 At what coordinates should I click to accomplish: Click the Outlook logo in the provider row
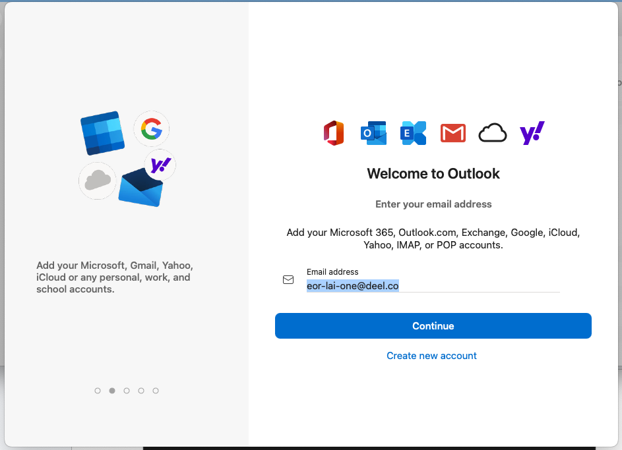point(373,133)
